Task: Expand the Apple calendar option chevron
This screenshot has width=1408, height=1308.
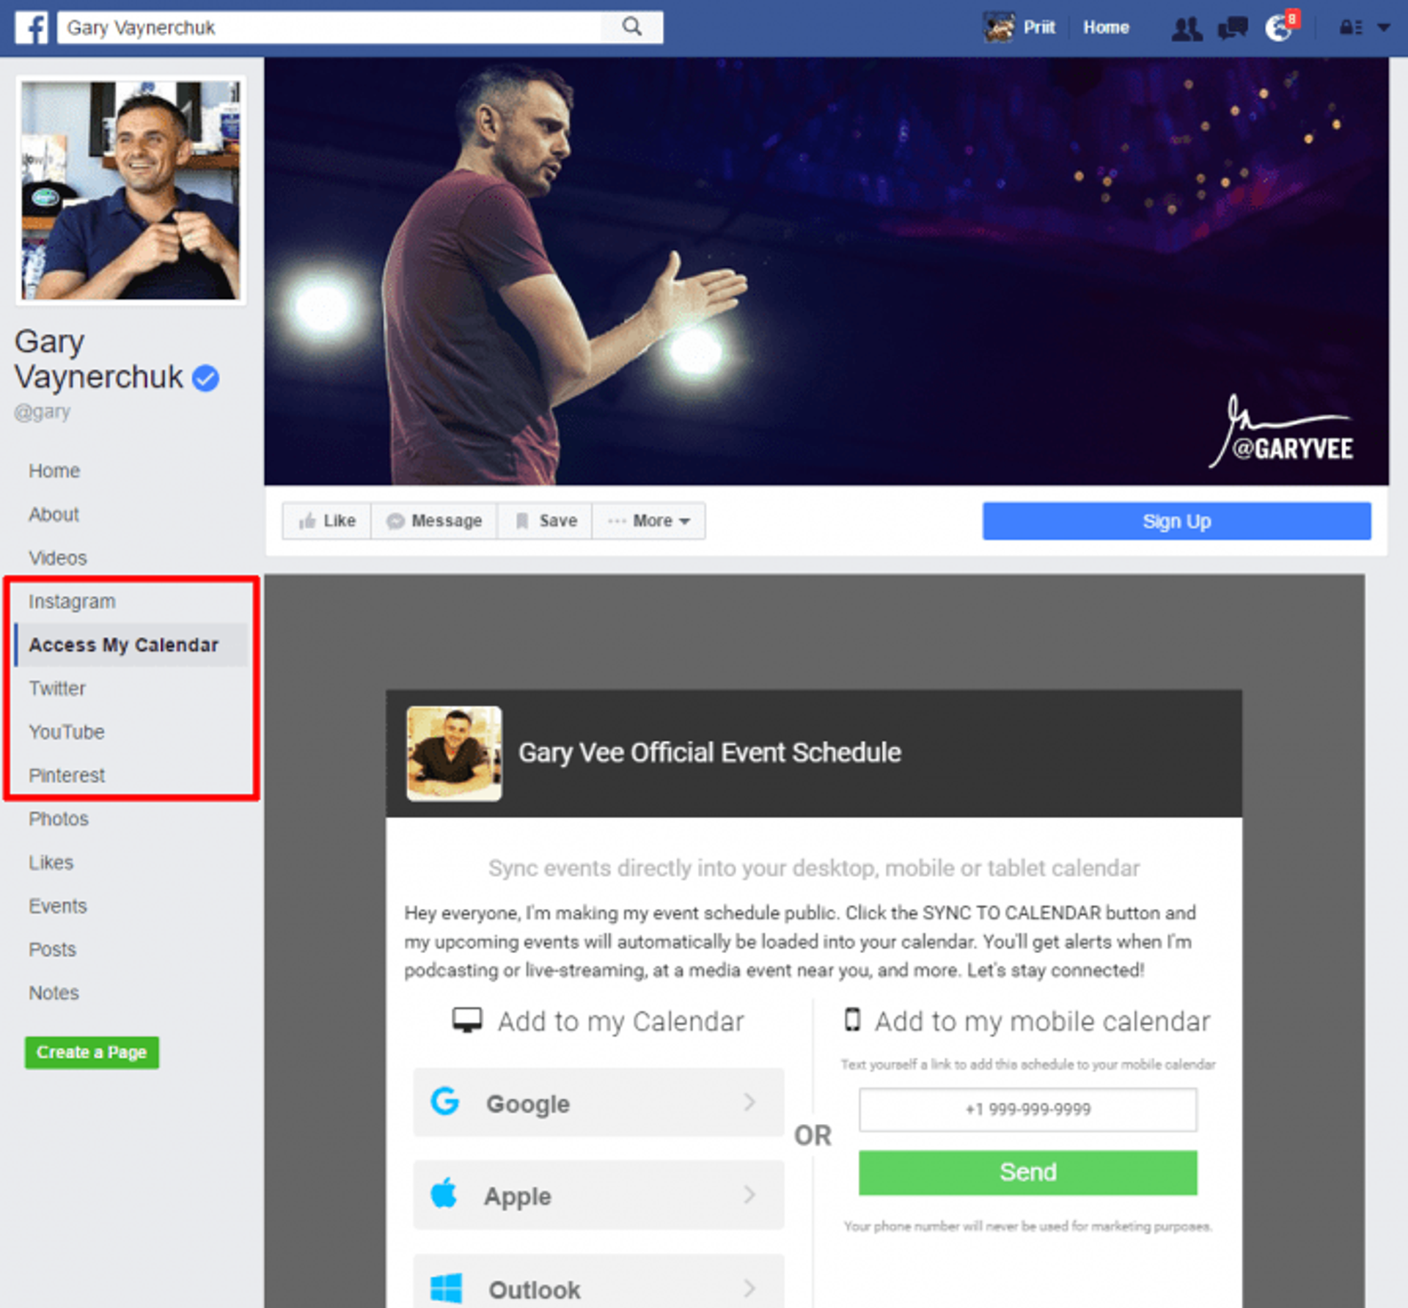Action: (x=749, y=1194)
